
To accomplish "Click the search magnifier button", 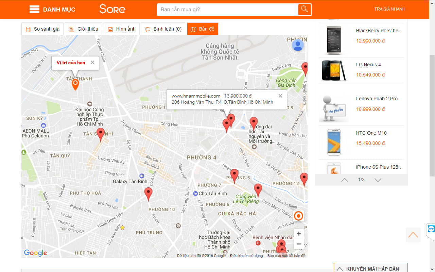I will pos(304,10).
